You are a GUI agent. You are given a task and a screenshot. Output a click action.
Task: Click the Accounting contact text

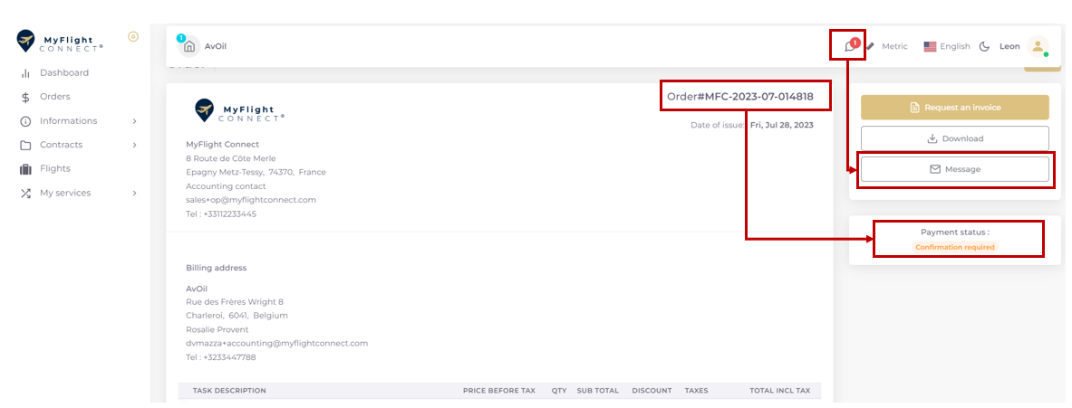coord(226,186)
